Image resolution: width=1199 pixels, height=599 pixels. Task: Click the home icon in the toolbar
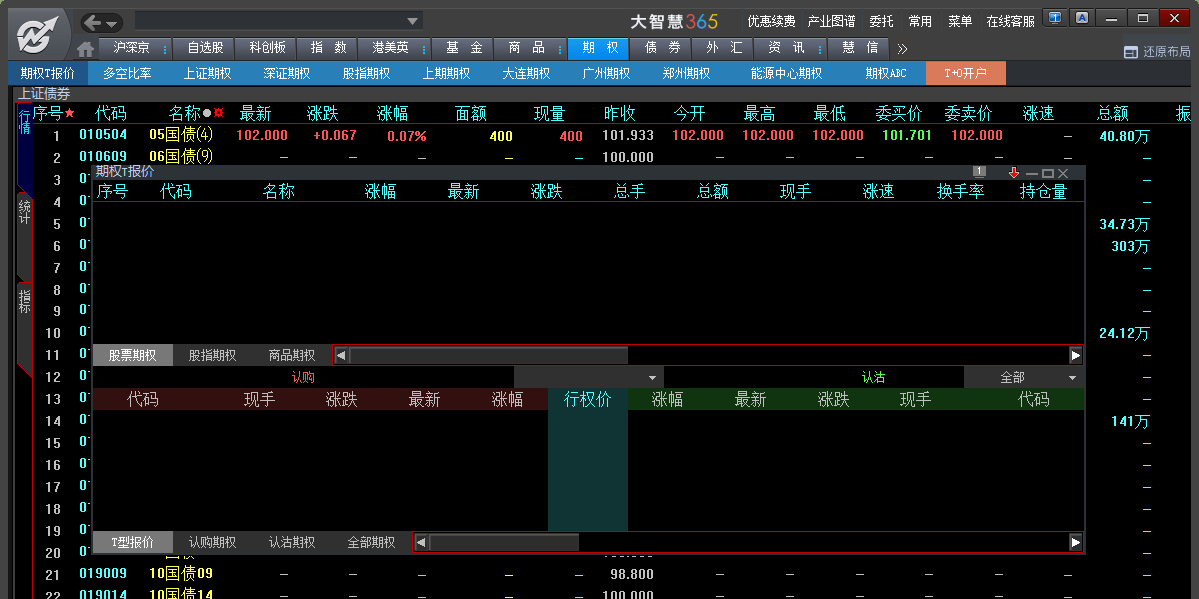(86, 49)
